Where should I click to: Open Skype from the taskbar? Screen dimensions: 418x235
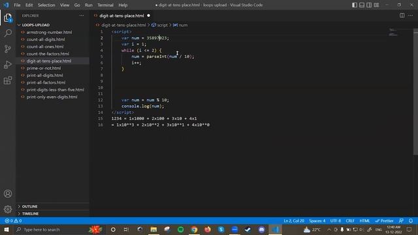click(221, 229)
